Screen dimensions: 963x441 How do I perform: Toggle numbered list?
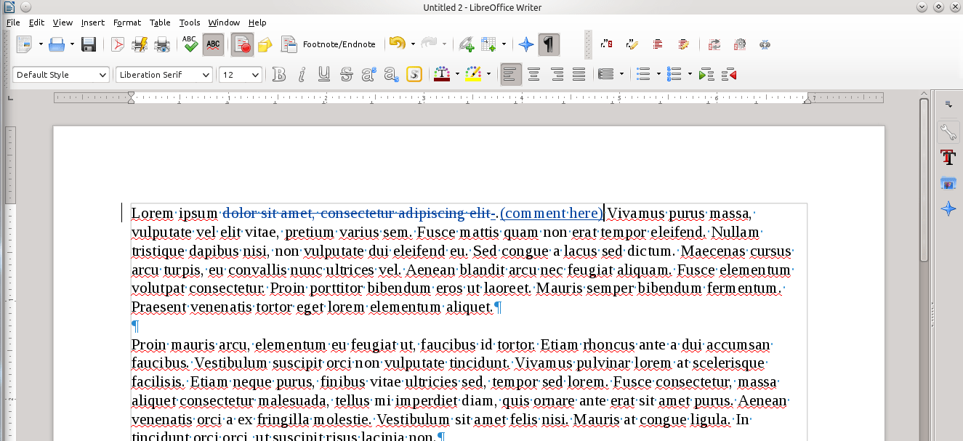674,74
